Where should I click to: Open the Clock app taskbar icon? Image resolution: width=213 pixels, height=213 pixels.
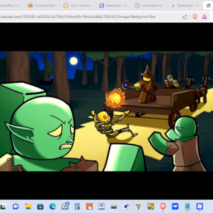pyautogui.click(x=65, y=206)
